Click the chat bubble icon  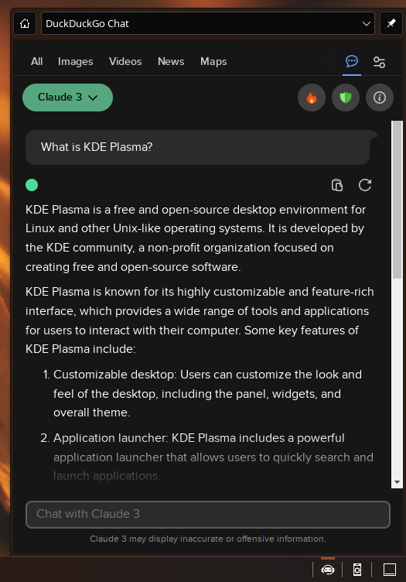[352, 61]
